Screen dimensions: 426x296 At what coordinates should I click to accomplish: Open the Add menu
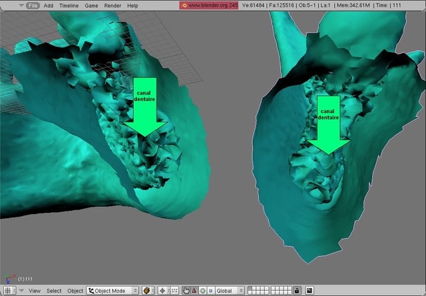point(49,5)
